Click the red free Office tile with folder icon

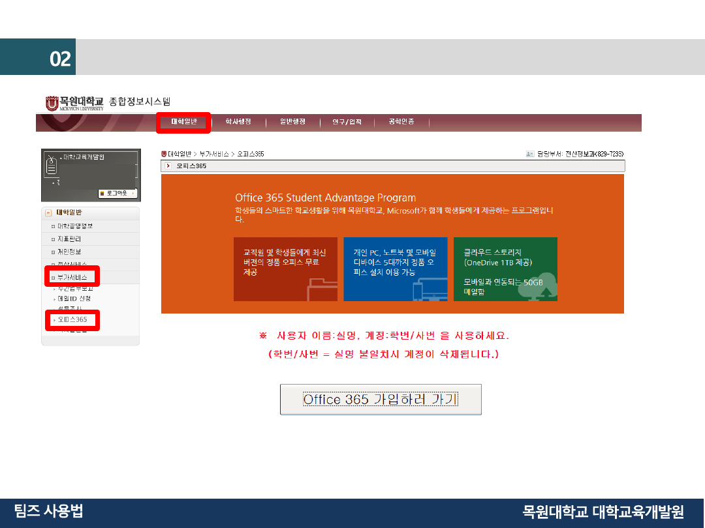285,269
